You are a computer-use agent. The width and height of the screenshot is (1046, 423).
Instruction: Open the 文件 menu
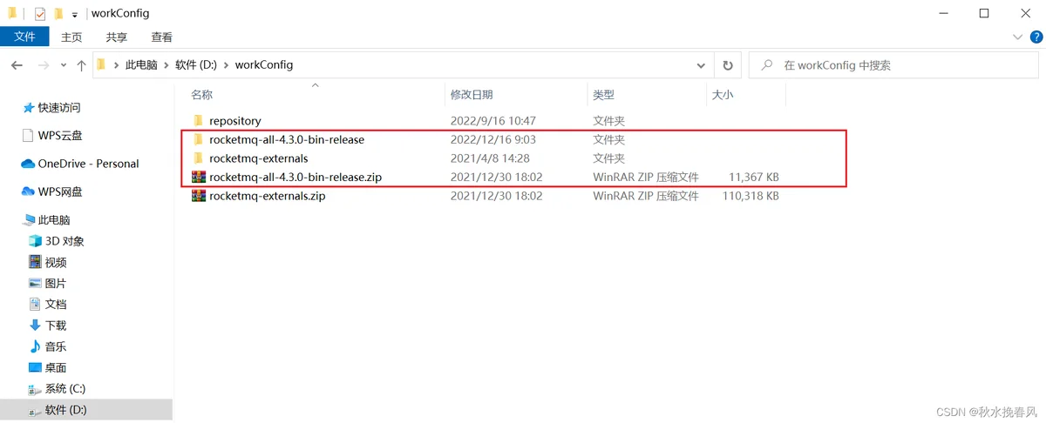pyautogui.click(x=24, y=37)
